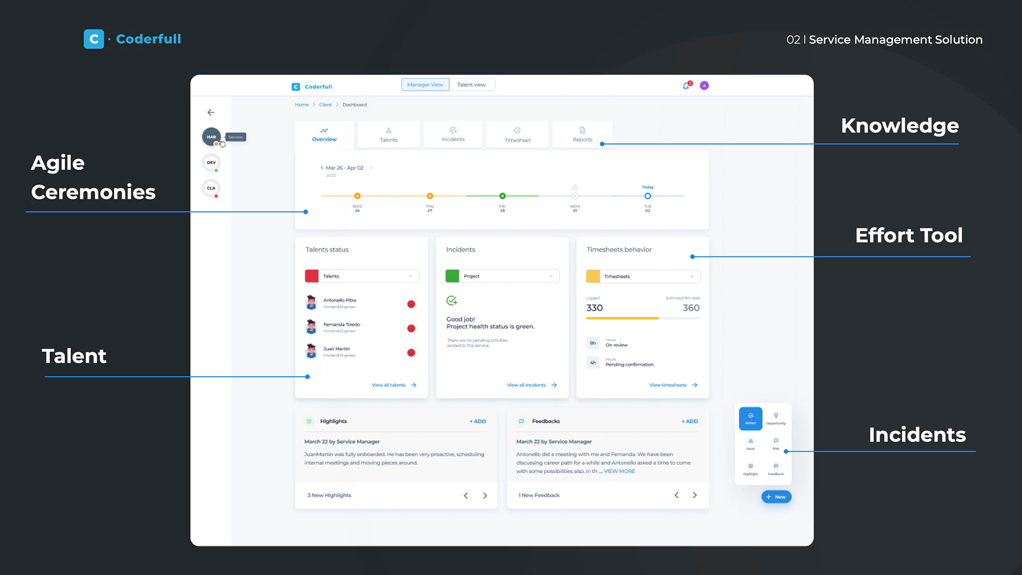Go back using the sidebar arrow
This screenshot has height=575, width=1022.
[x=211, y=112]
